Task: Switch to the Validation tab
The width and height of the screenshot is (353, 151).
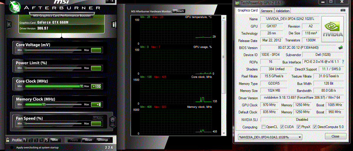Action: 283,11
